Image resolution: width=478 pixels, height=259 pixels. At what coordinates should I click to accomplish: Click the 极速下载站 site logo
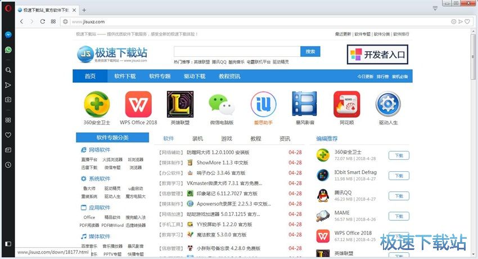click(112, 54)
